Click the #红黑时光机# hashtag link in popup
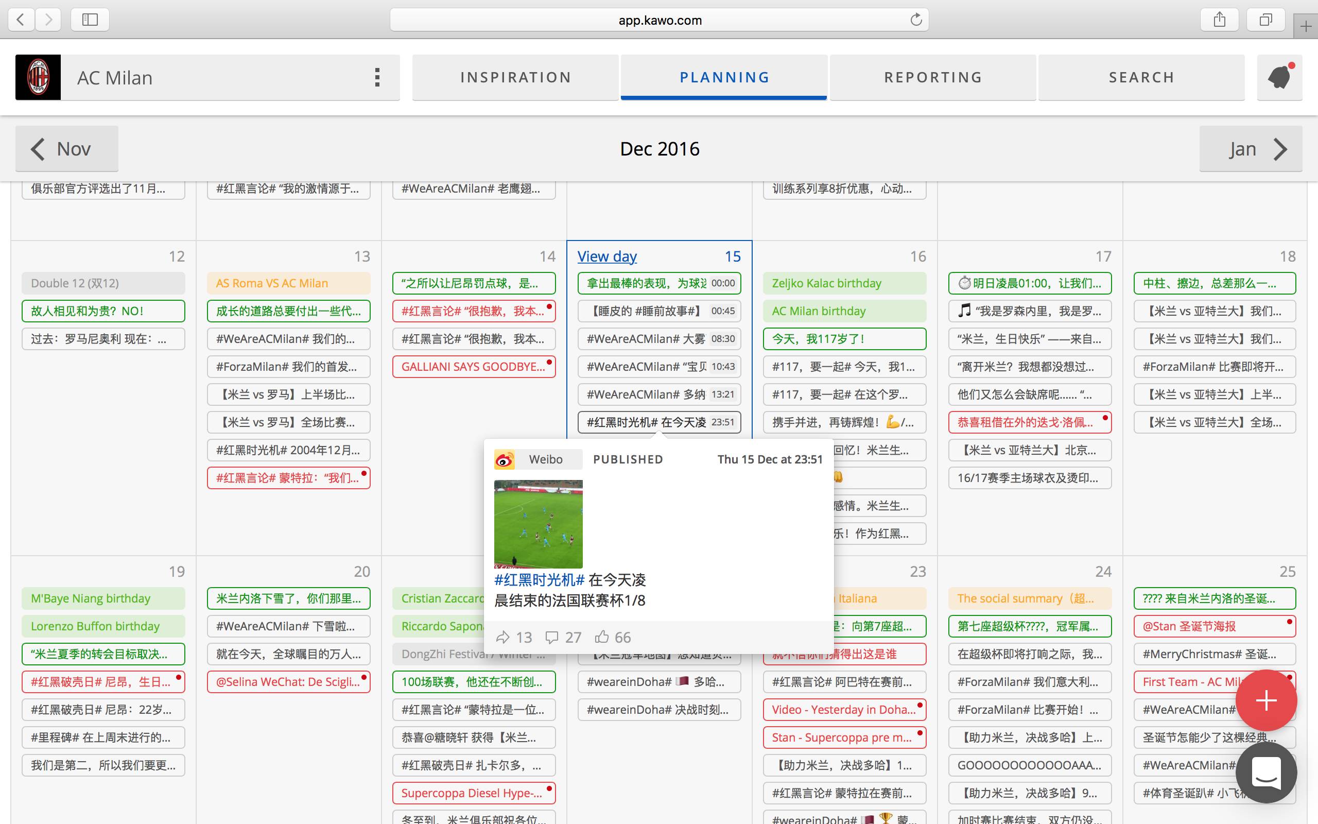 tap(539, 580)
